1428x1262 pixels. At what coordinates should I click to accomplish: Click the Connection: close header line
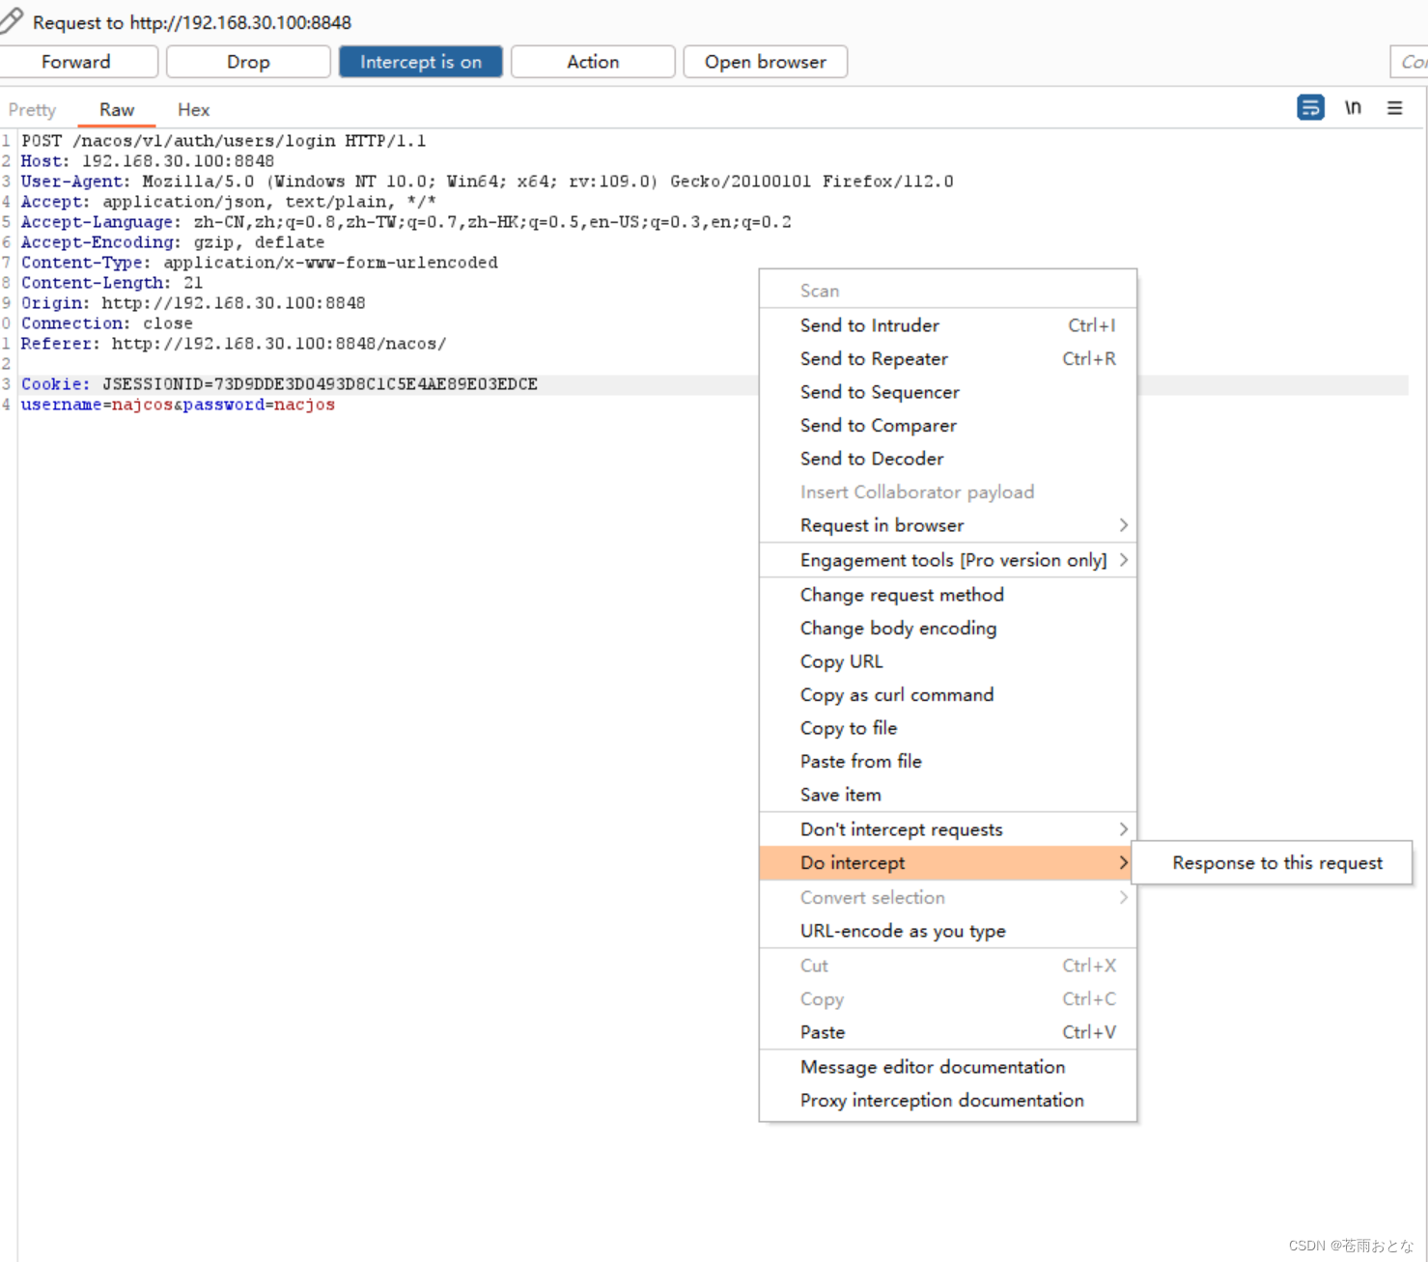[x=107, y=323]
